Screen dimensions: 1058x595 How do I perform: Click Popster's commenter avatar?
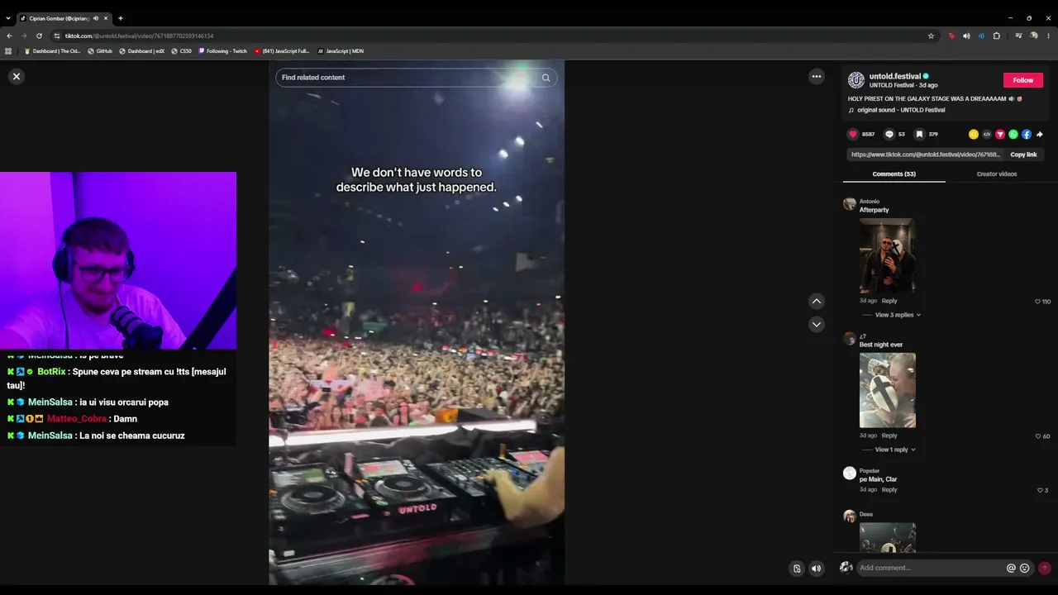point(850,474)
